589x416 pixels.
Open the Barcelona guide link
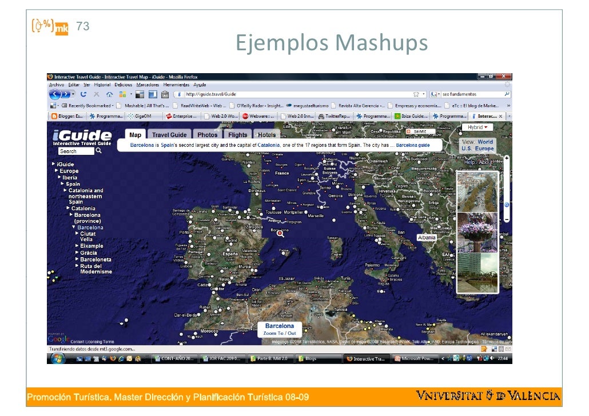pos(412,145)
